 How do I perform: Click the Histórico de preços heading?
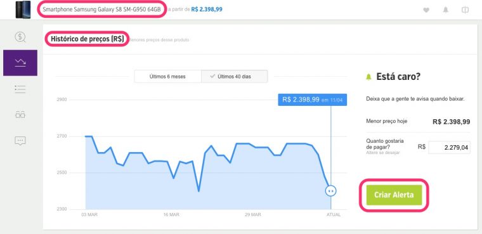pos(88,39)
